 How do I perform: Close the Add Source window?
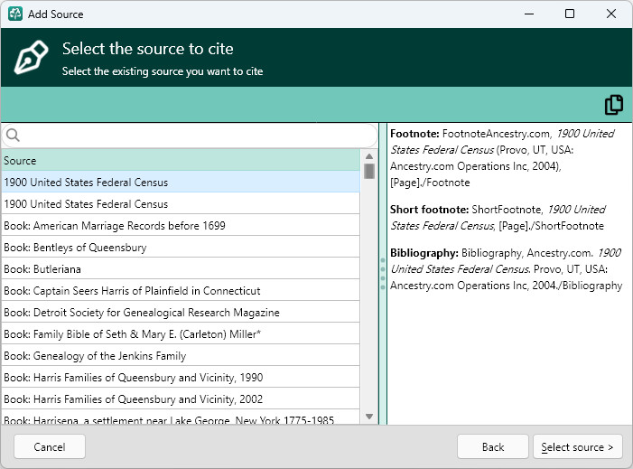[611, 14]
